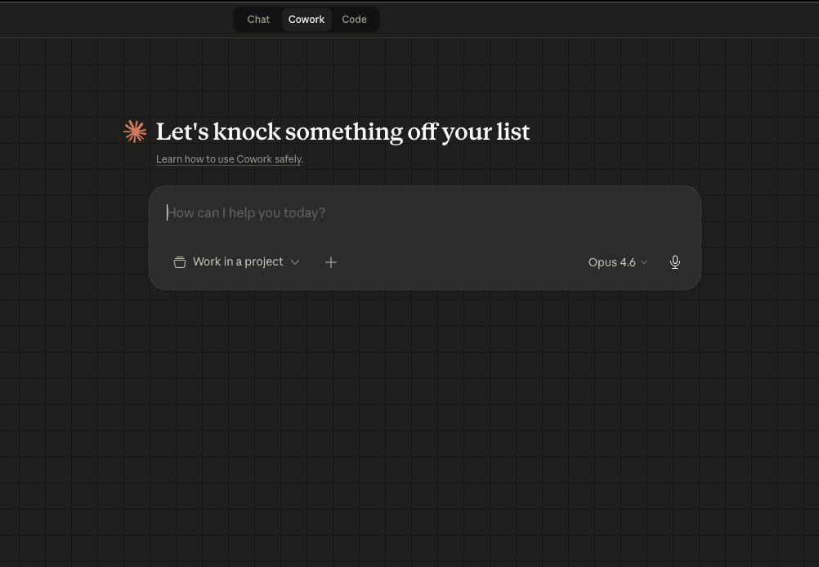Click the project stack icon in the prompt box
Screen dimensions: 819x567
[x=180, y=262]
